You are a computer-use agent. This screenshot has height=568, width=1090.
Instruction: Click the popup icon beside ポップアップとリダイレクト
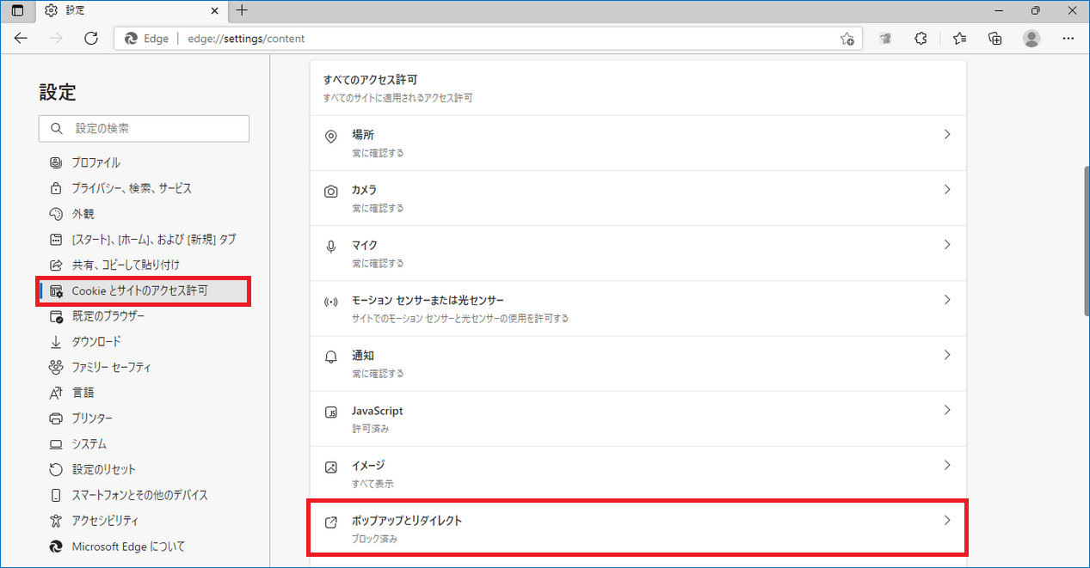330,522
